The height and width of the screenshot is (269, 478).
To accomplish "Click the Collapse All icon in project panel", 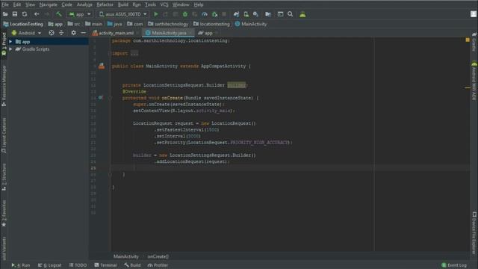I will click(61, 33).
